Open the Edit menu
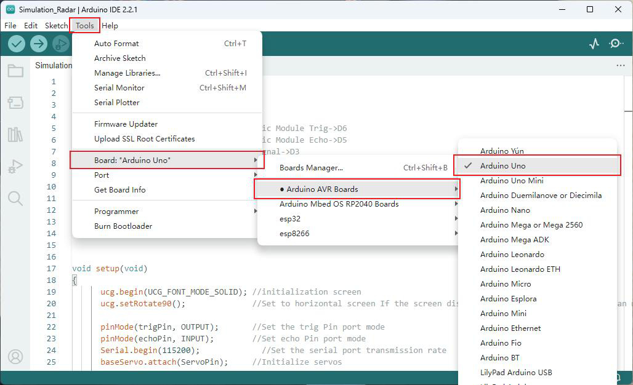The height and width of the screenshot is (385, 633). click(31, 25)
